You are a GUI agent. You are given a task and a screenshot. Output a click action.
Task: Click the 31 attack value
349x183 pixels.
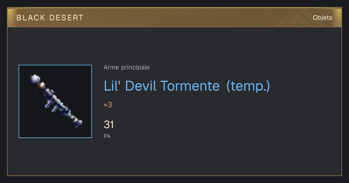(x=109, y=125)
